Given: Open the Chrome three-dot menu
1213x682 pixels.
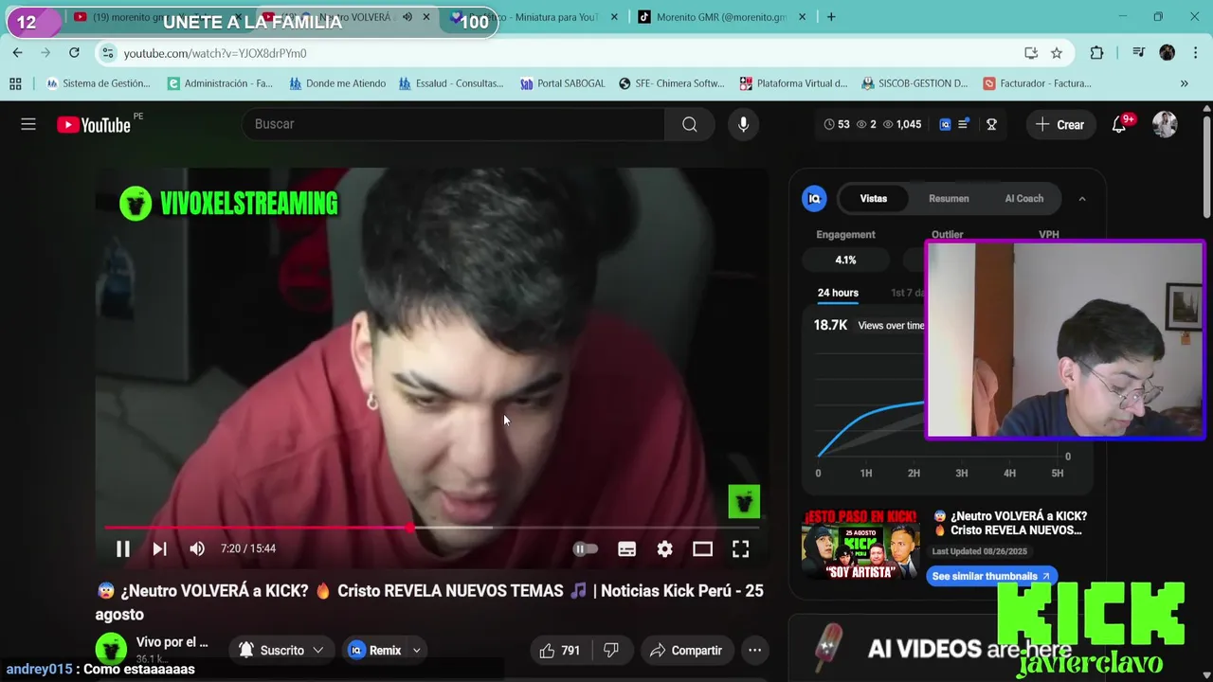Looking at the screenshot, I should click(1195, 53).
